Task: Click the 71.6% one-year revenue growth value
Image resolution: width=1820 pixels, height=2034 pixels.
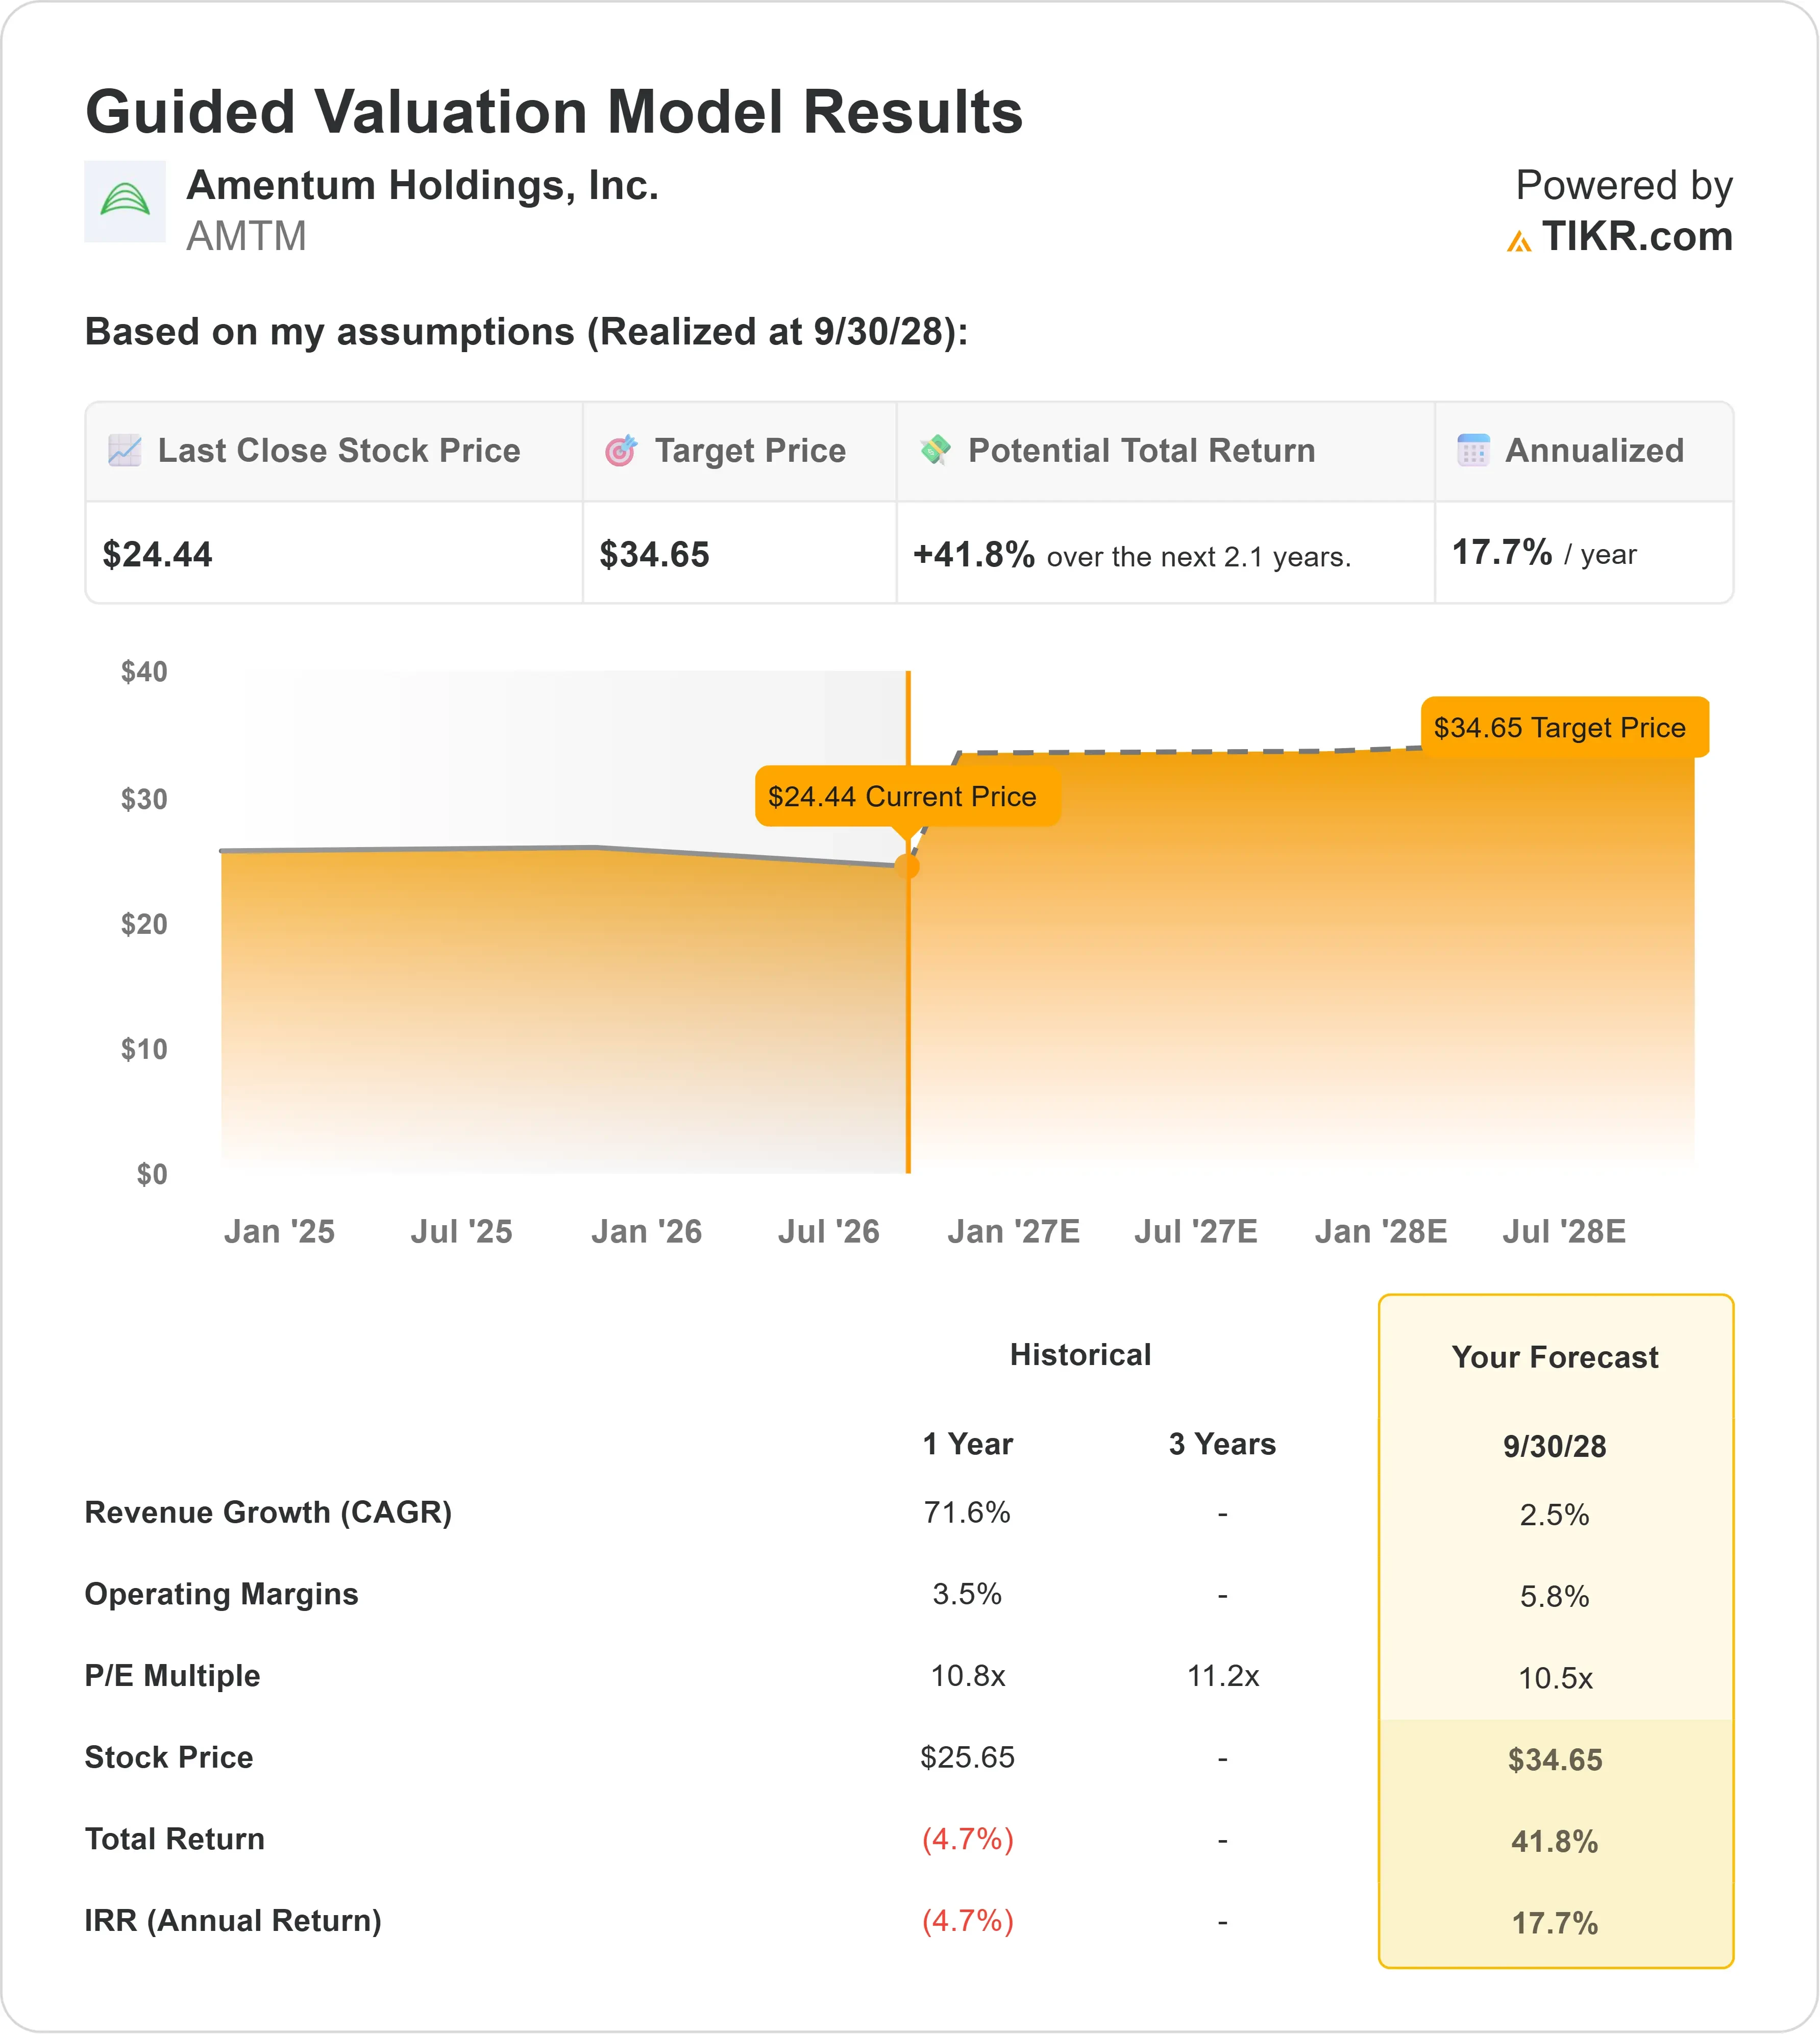Action: pyautogui.click(x=967, y=1512)
